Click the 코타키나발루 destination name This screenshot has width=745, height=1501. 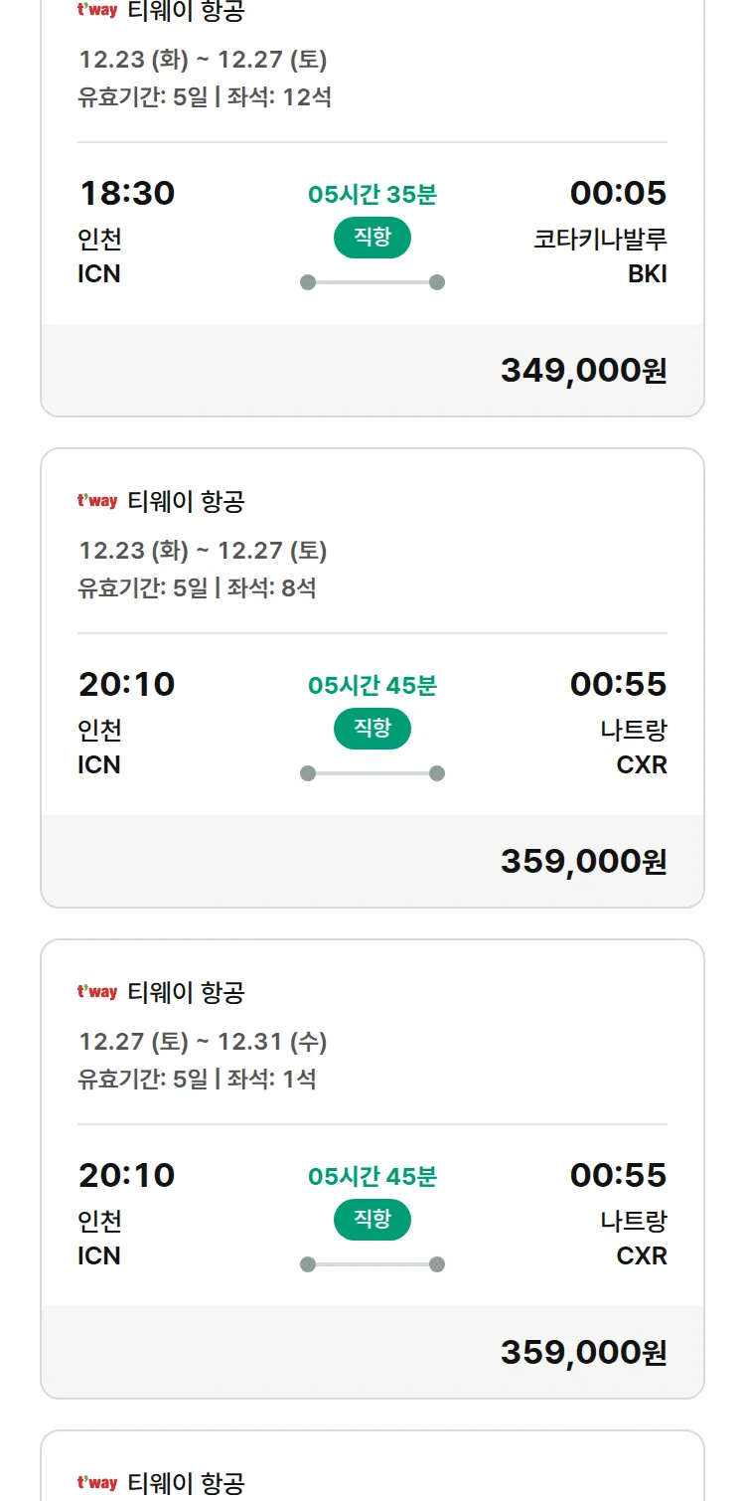[x=600, y=240]
